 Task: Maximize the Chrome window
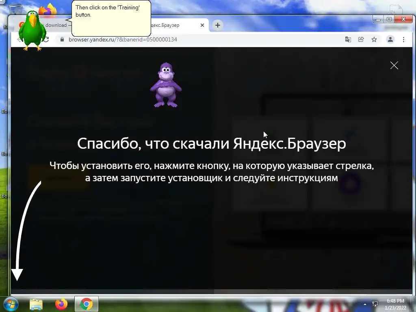[x=389, y=19]
